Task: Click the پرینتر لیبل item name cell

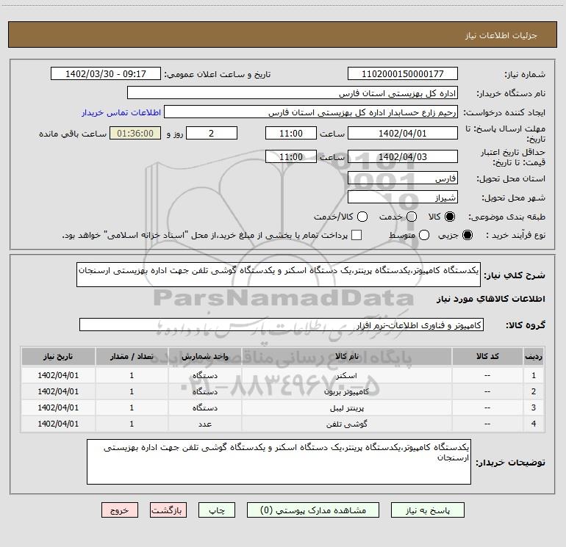Action: pyautogui.click(x=346, y=407)
